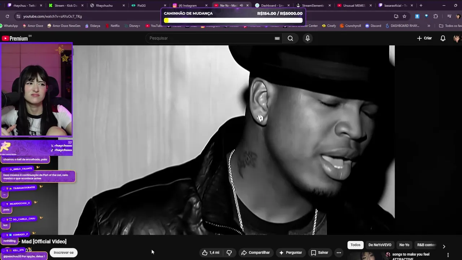Select the Todos filter chip
The image size is (462, 260).
coord(356,245)
